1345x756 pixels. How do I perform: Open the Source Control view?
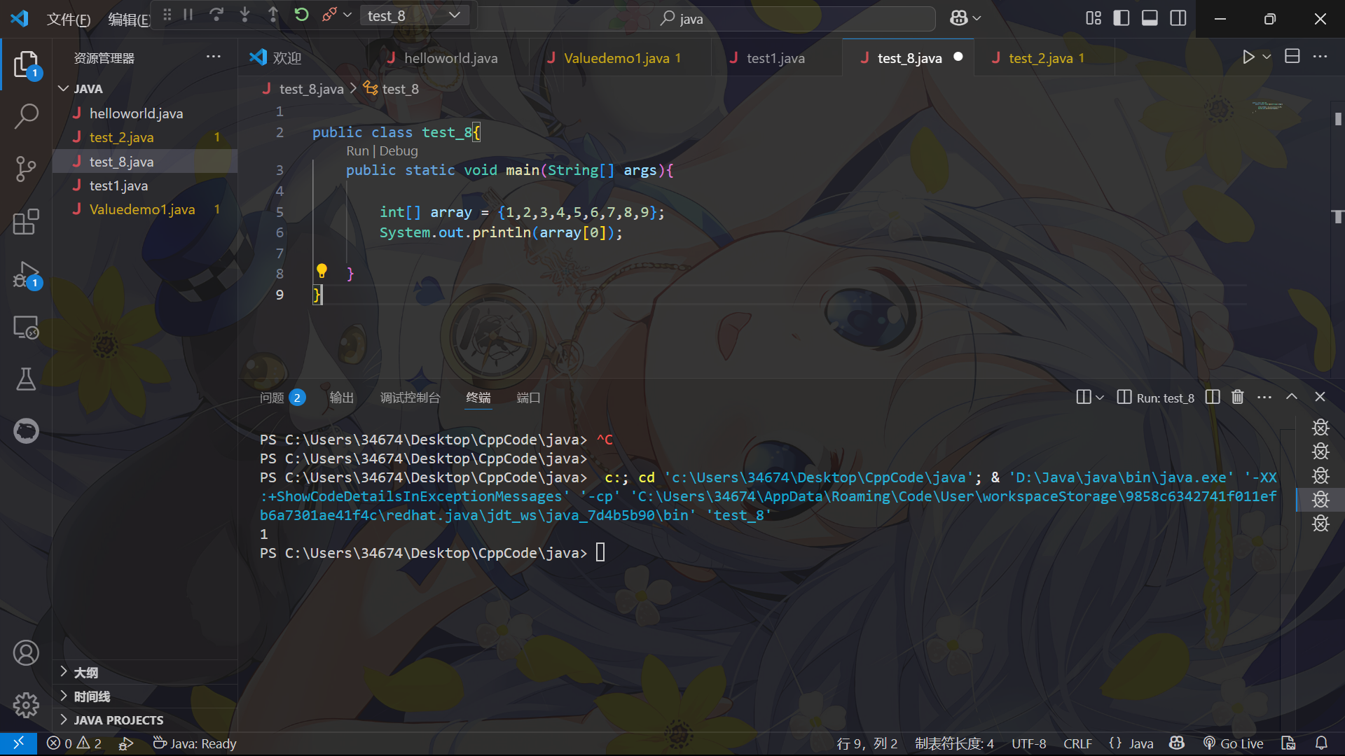(26, 169)
